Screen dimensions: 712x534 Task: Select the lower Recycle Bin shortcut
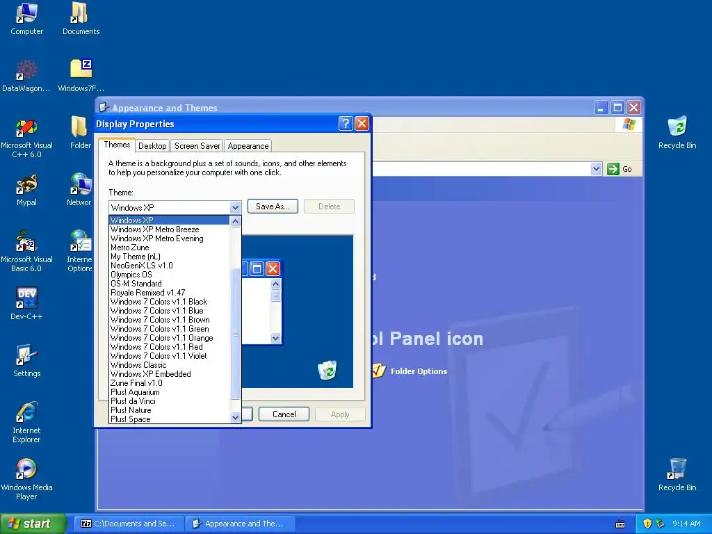(x=677, y=475)
